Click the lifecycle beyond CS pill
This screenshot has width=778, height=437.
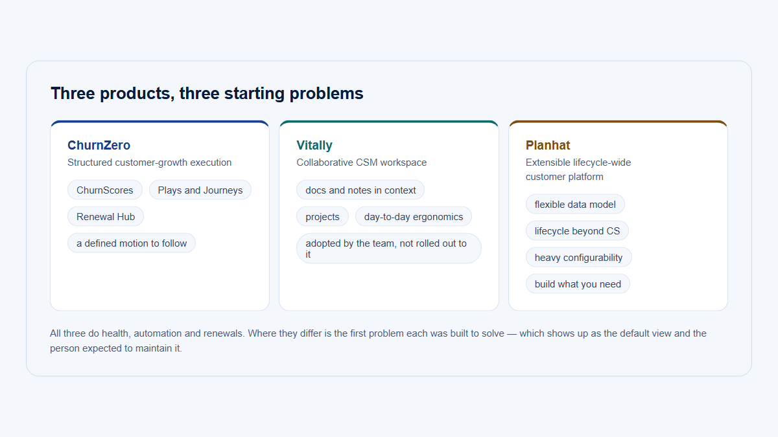tap(577, 230)
